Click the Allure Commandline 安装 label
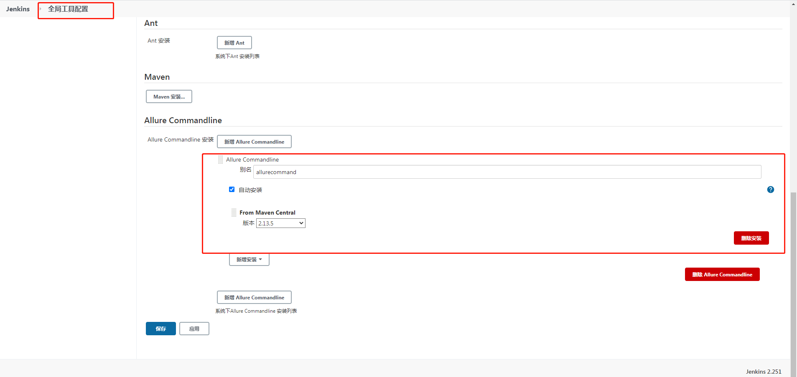 [181, 139]
